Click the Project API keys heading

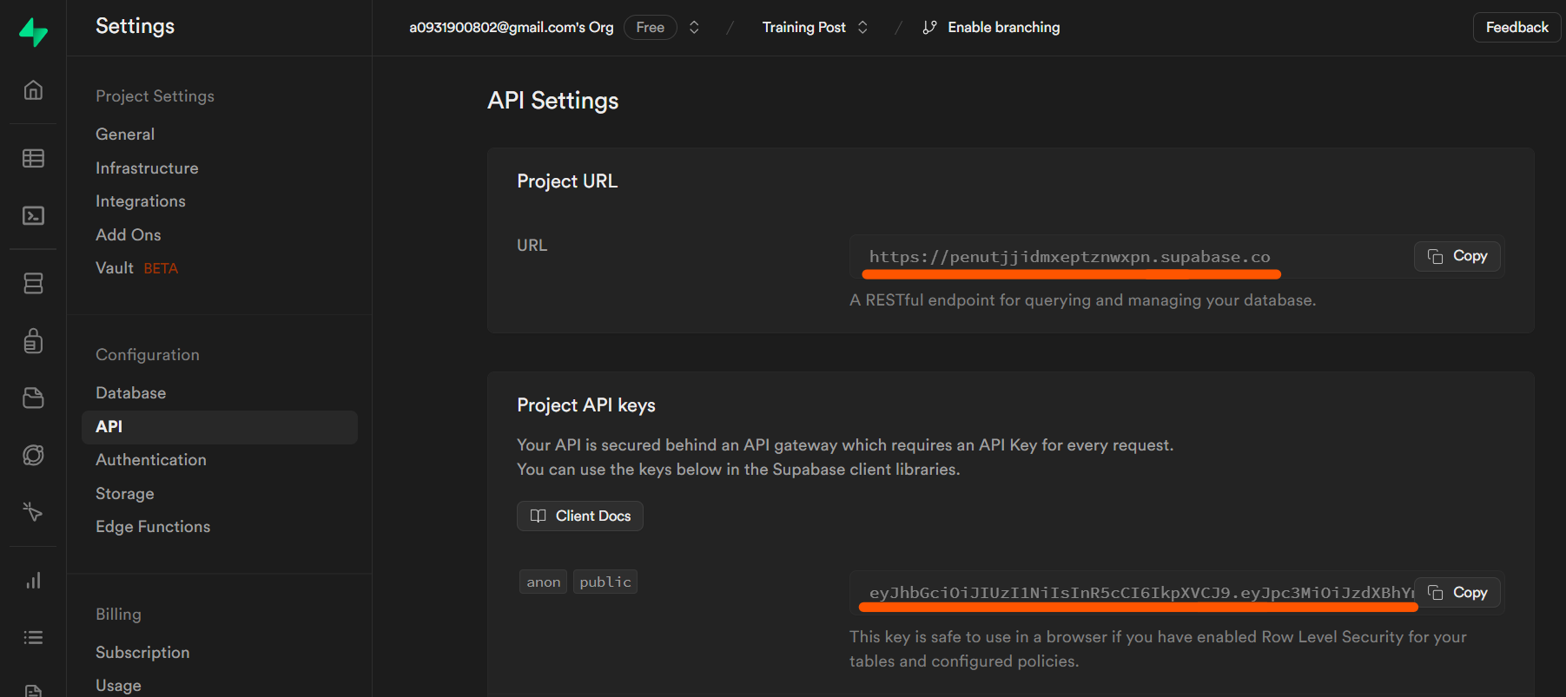tap(586, 405)
